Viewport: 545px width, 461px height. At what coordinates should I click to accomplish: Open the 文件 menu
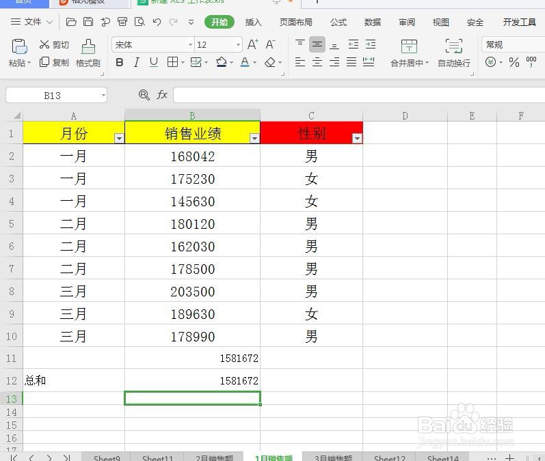point(31,22)
